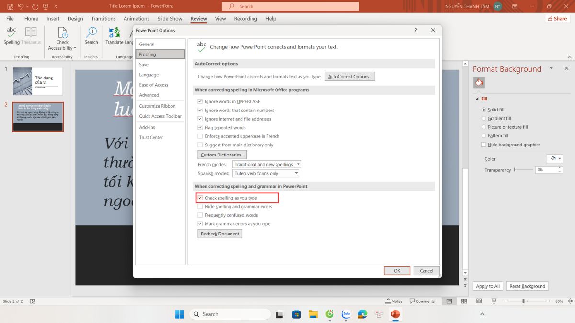Toggle Mark grammar errors as you type
This screenshot has width=575, height=323.
click(200, 224)
